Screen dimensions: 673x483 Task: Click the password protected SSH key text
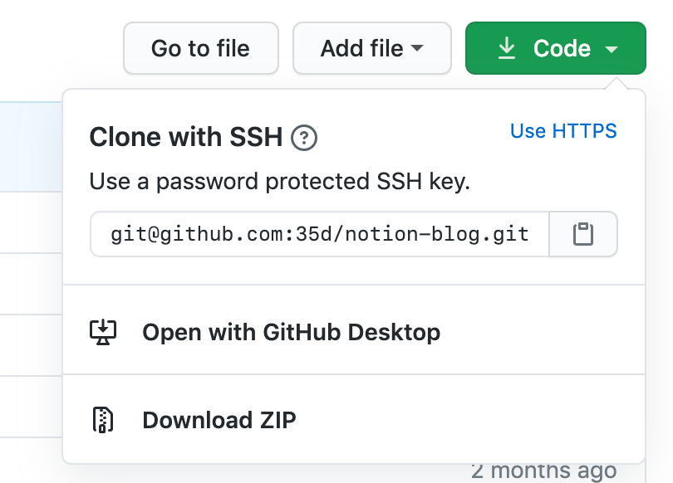click(x=279, y=181)
